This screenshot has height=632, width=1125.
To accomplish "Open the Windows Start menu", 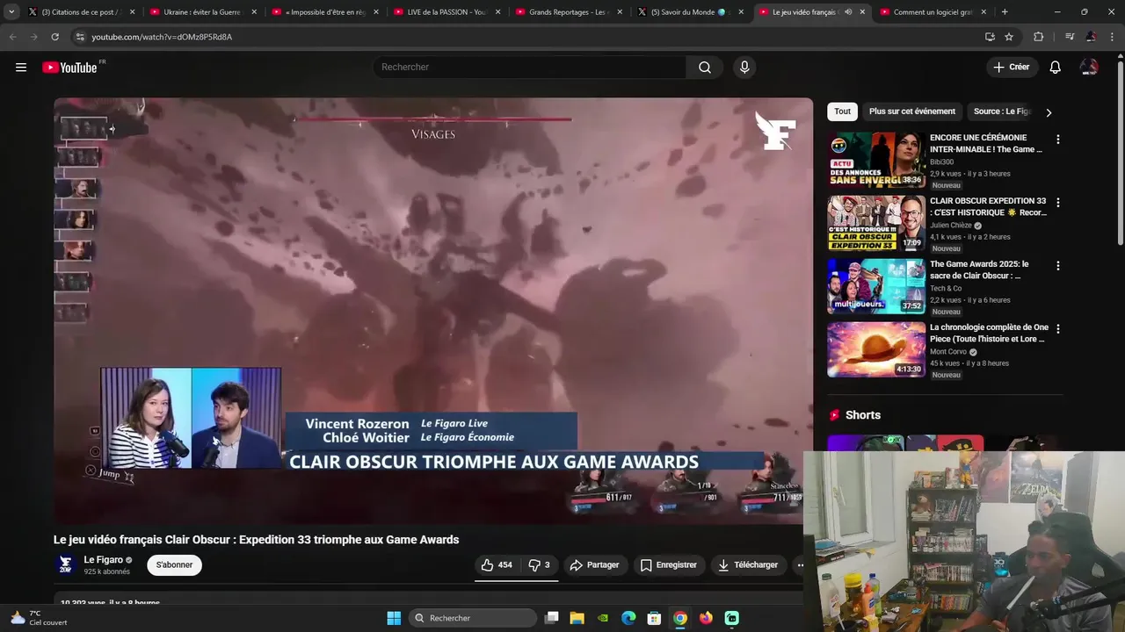I will 394,618.
